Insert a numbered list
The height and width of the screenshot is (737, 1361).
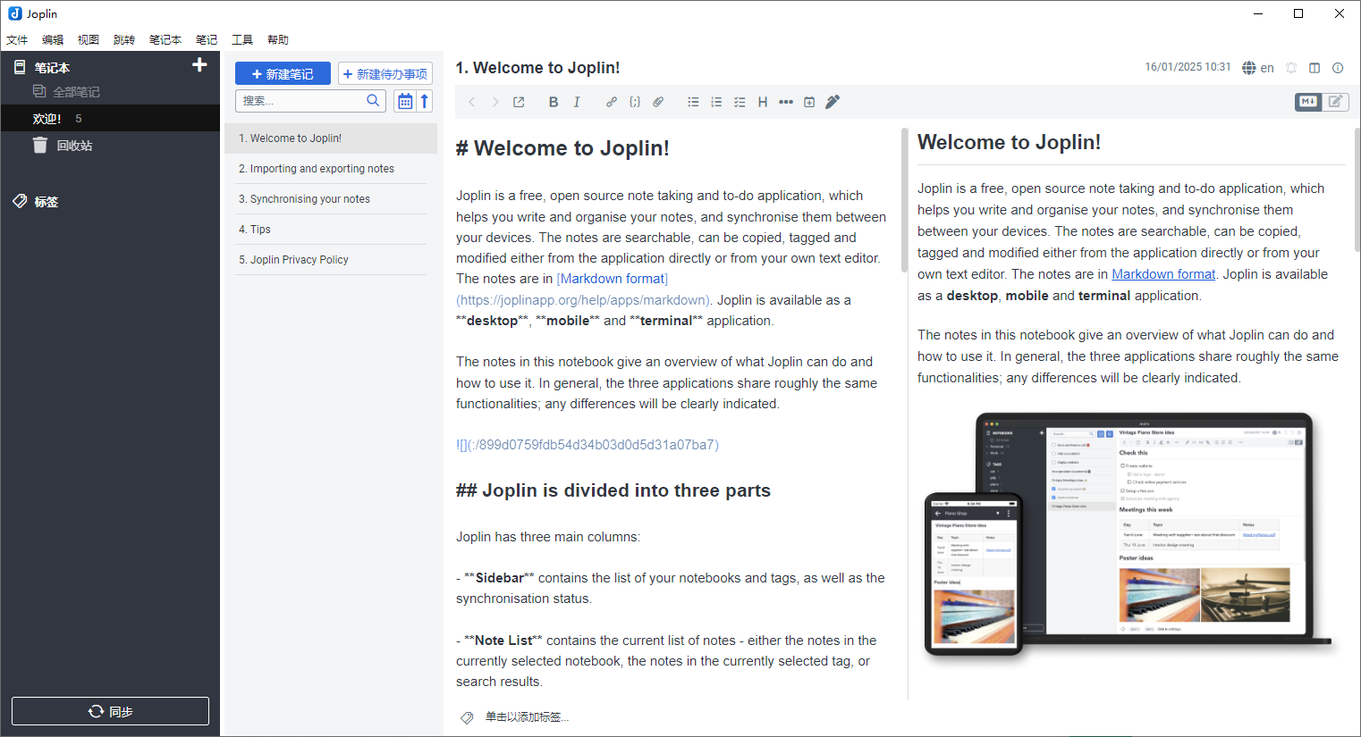(716, 102)
